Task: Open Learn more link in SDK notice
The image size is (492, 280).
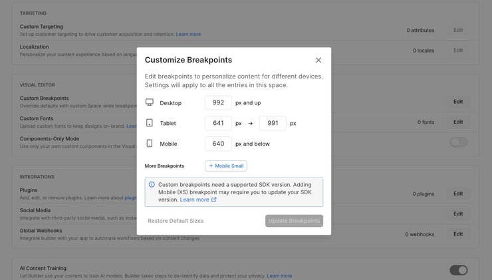Action: [194, 200]
